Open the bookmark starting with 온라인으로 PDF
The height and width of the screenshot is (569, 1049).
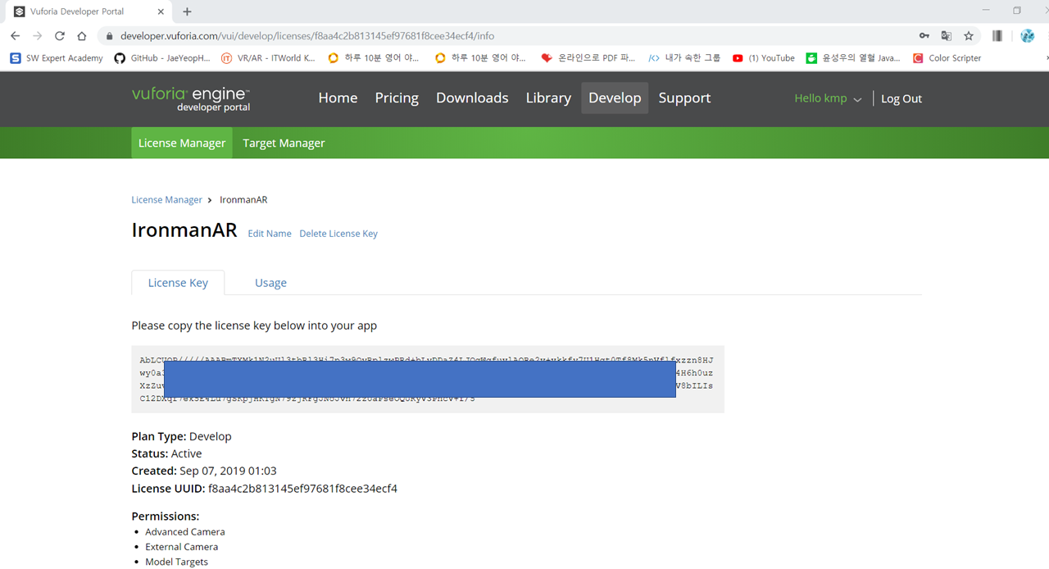click(x=588, y=58)
